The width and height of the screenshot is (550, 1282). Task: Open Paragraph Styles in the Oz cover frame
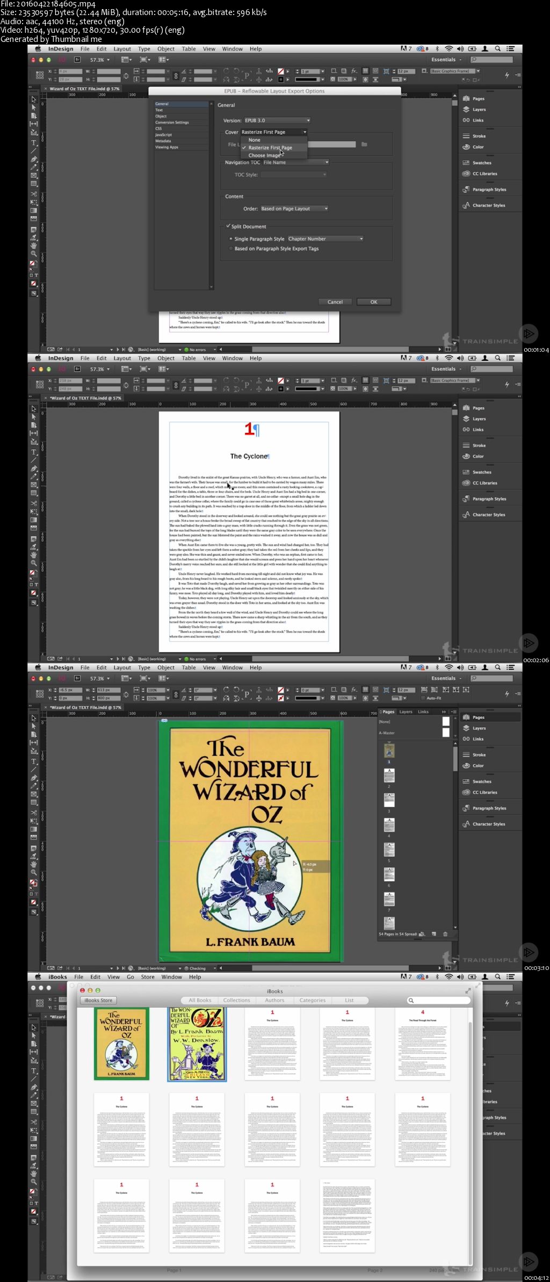(x=484, y=808)
